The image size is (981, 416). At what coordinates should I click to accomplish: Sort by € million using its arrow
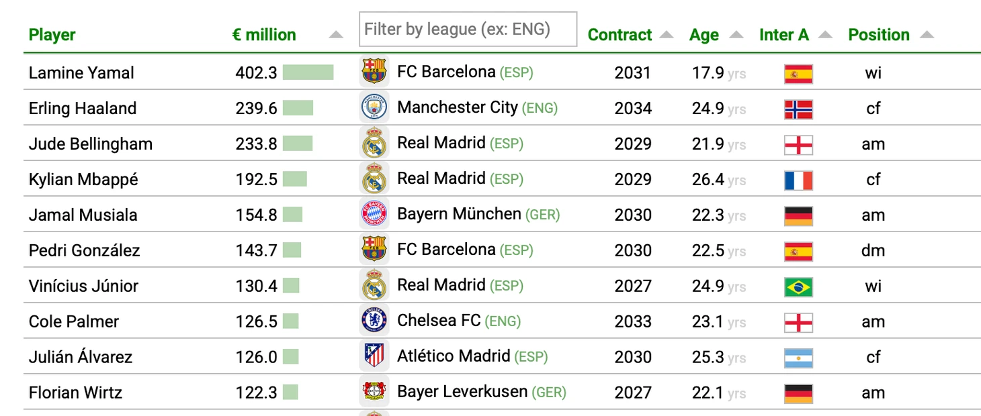tap(336, 36)
